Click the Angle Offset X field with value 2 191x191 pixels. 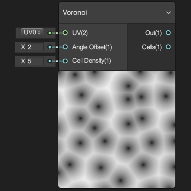click(35, 47)
